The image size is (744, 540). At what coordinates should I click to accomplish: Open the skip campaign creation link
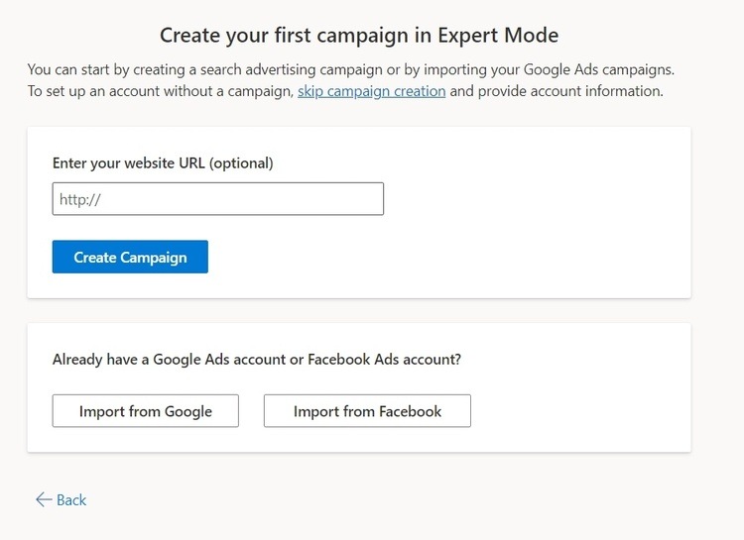click(x=371, y=91)
